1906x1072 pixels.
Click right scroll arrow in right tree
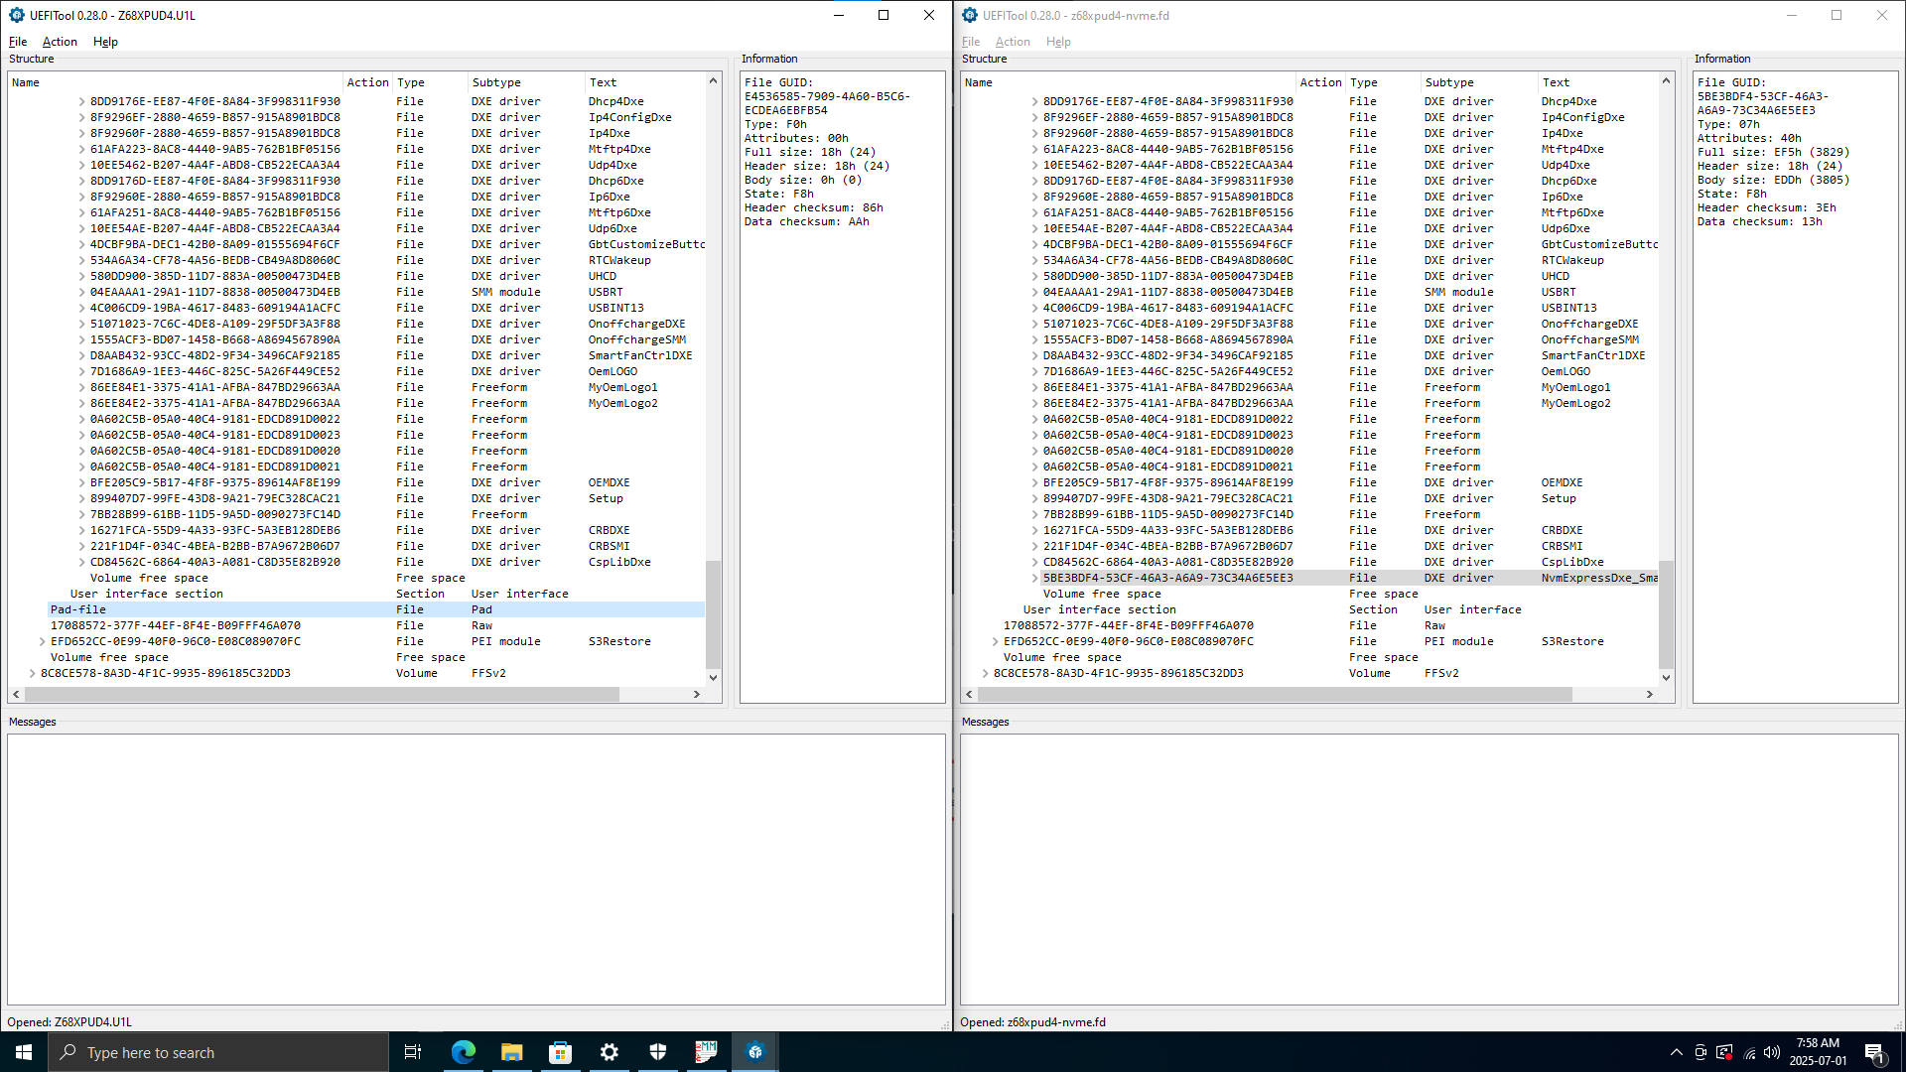pos(1650,695)
